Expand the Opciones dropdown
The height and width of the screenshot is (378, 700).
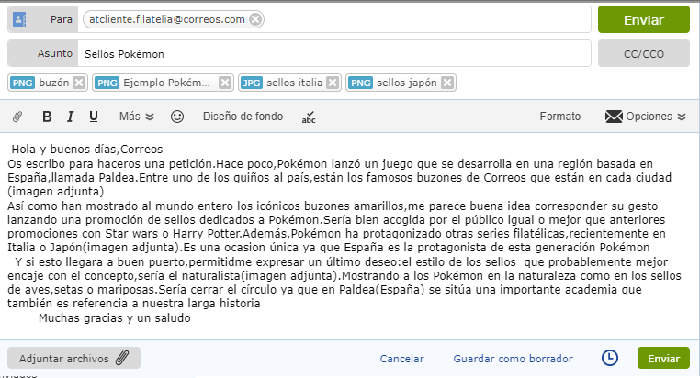point(645,117)
